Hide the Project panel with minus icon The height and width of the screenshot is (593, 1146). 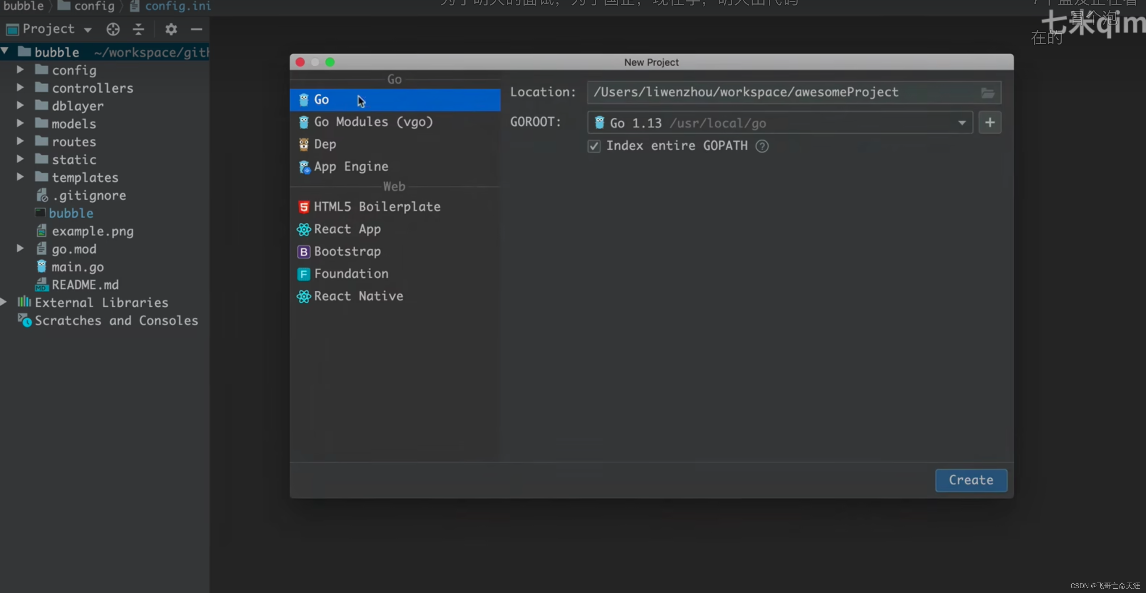coord(197,29)
